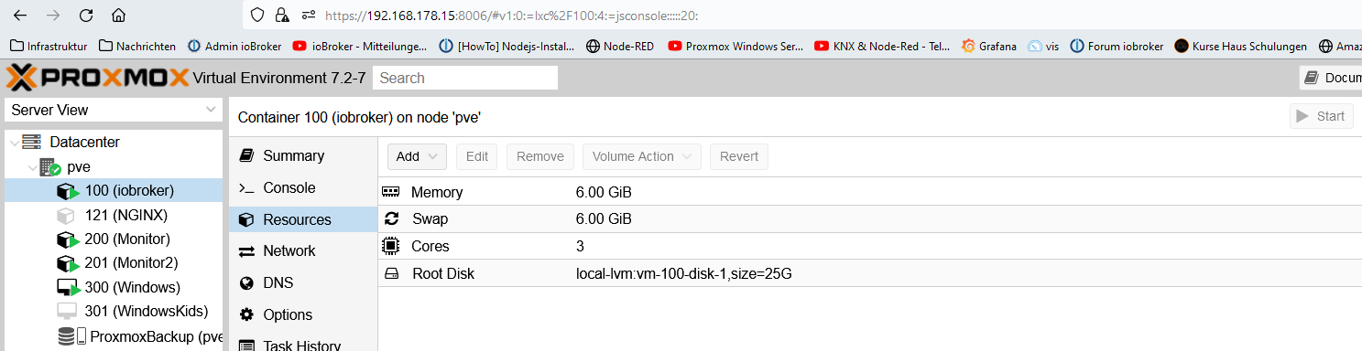Click the storage icon for ProxmoxBackup
This screenshot has width=1362, height=351.
[x=71, y=336]
